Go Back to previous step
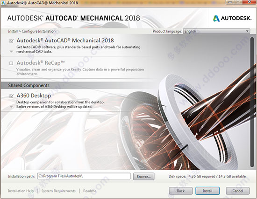 pos(181,191)
